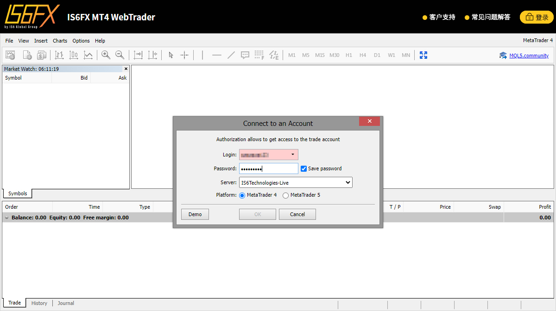Switch chart to candlesticks icon

pos(74,55)
